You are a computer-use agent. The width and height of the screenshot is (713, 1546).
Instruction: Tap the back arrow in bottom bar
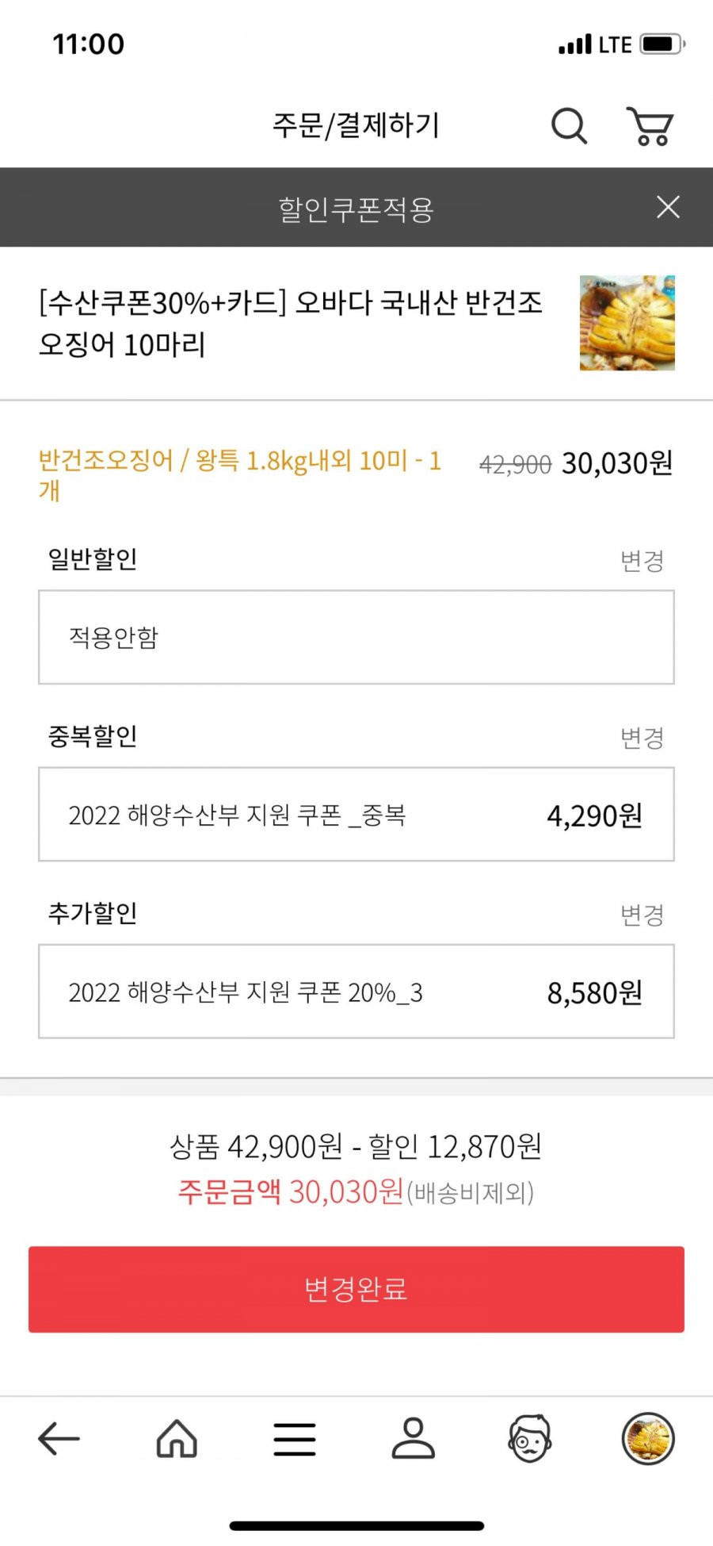pyautogui.click(x=59, y=1438)
